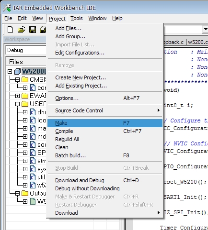Expand the 'w5' file node under USER

[x=25, y=186]
